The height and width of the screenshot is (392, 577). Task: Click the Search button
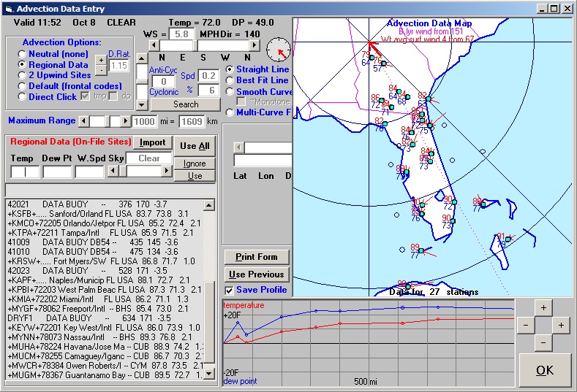click(x=185, y=104)
